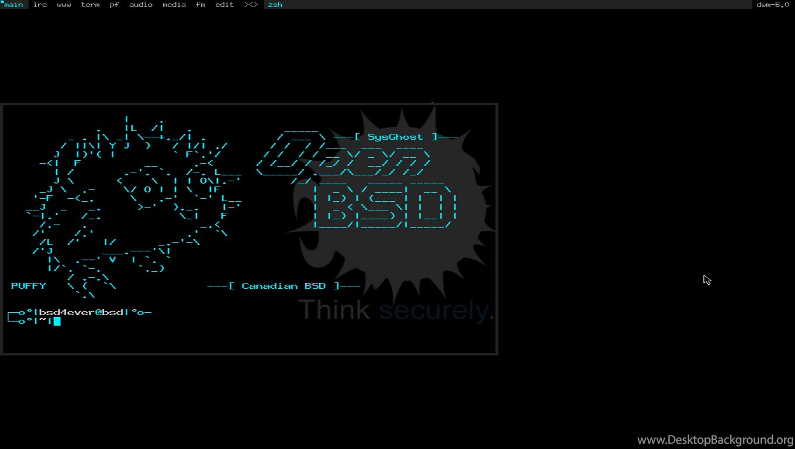Click the Canadian BSD banner text
Viewport: 795px width, 449px height.
click(284, 286)
